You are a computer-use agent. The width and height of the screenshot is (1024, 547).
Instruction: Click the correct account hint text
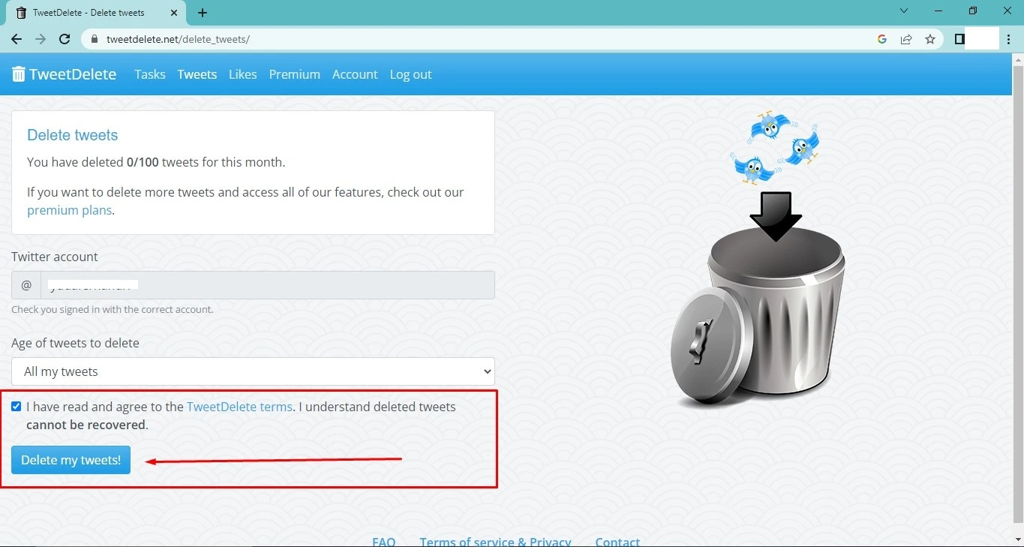click(113, 309)
